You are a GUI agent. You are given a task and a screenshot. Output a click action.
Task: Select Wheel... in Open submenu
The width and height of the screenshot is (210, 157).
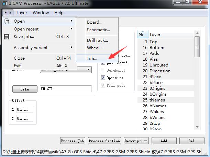(x=97, y=48)
